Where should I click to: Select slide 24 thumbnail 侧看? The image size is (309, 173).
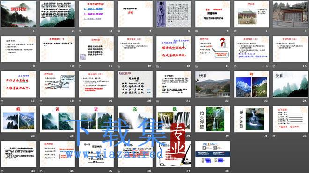290,84
